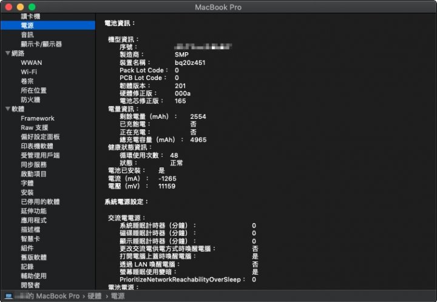The image size is (437, 302).
Task: Click remaining charge value 2554
Action: [198, 116]
